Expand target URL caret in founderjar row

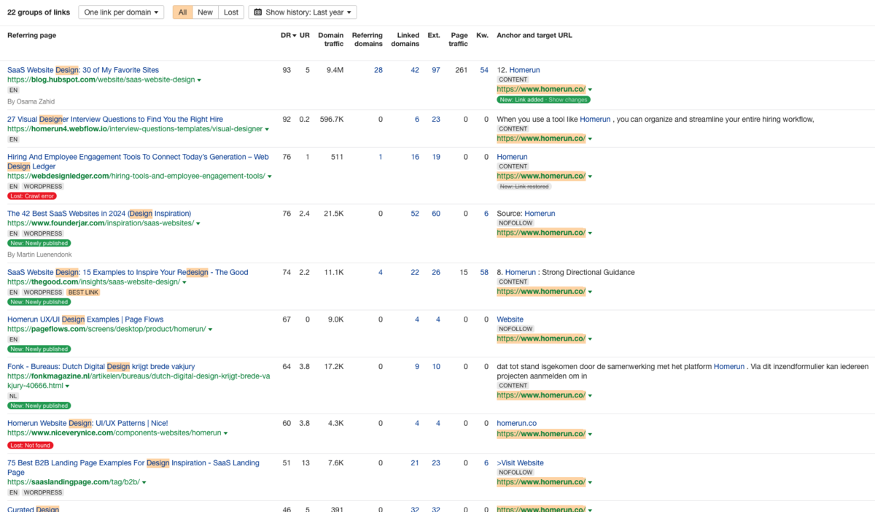tap(590, 233)
